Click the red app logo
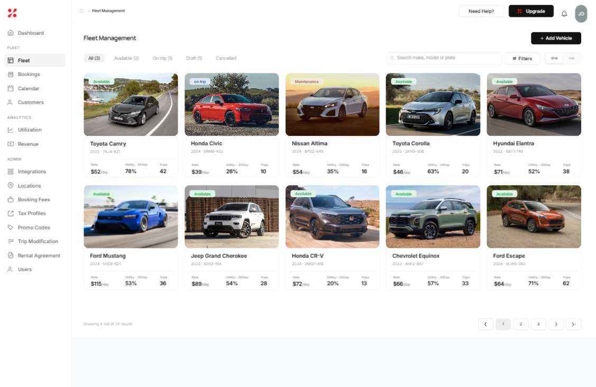Screen dimensions: 596x387 (x=12, y=13)
